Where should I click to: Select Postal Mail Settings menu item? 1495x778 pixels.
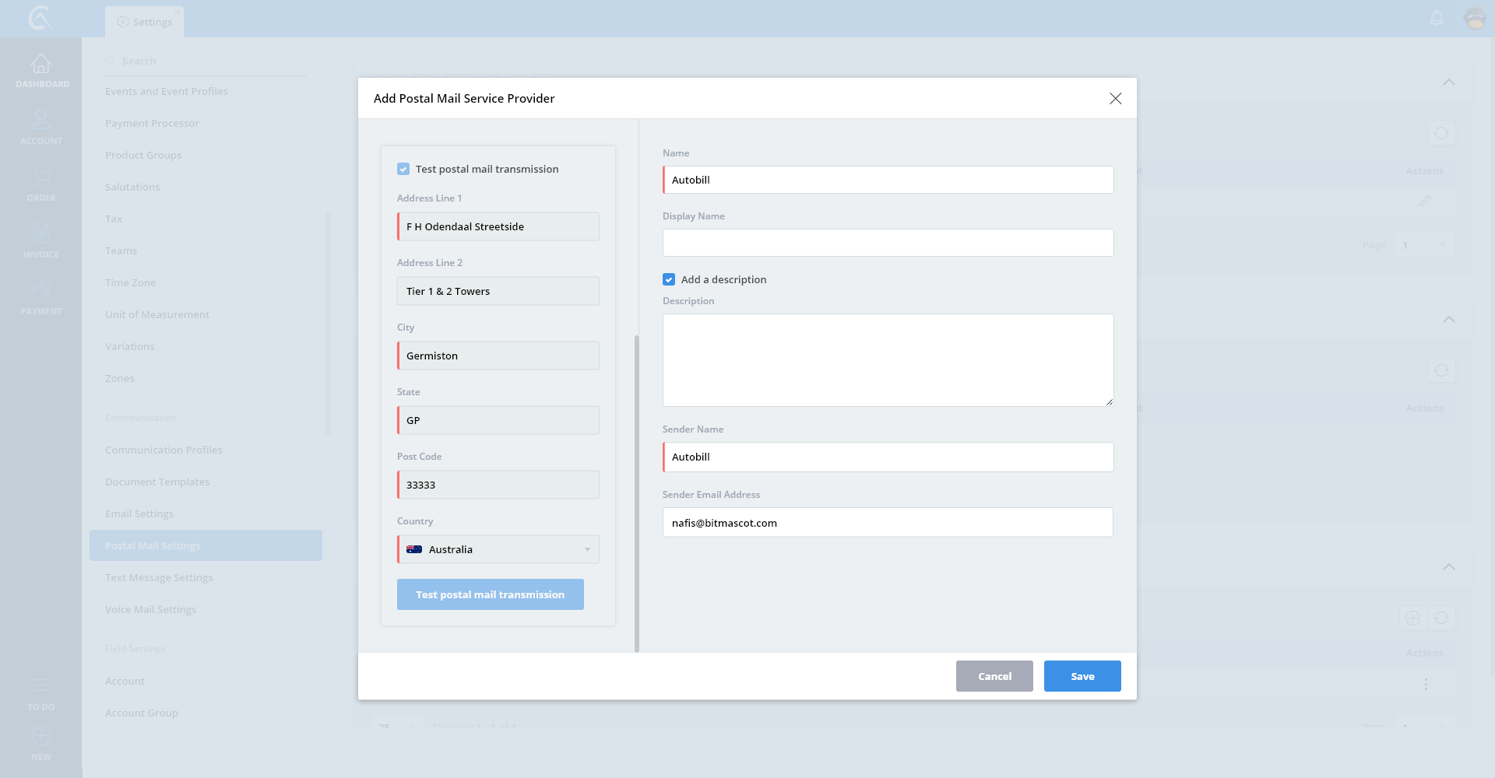[x=153, y=545]
